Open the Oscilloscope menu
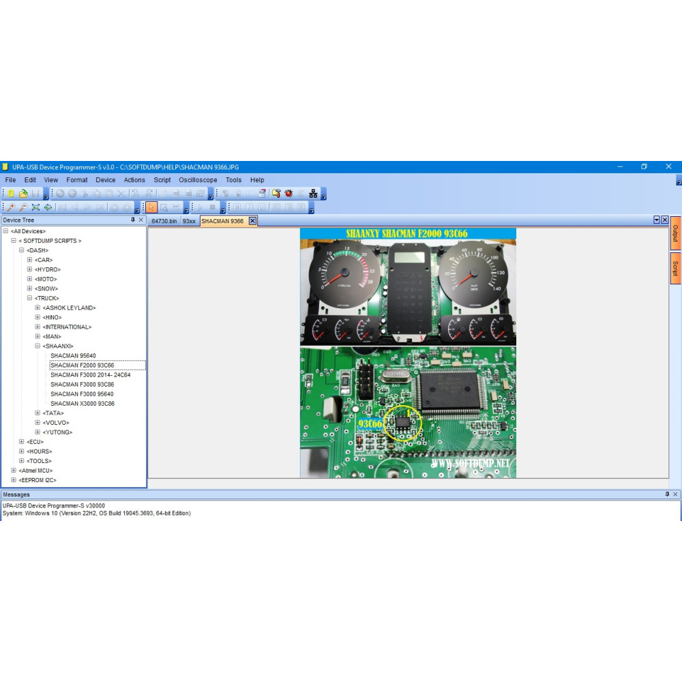Viewport: 682px width, 682px height. tap(198, 179)
